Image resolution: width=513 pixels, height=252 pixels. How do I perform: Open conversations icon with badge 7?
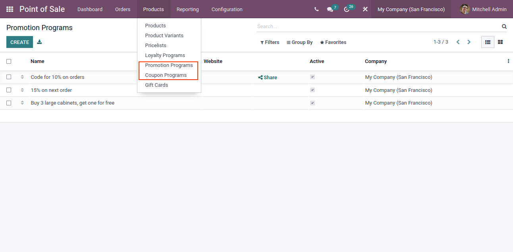(x=330, y=9)
